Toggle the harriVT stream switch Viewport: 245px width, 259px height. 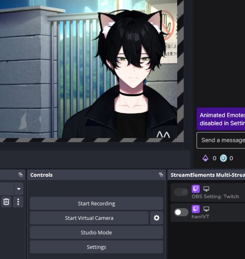pos(181,212)
